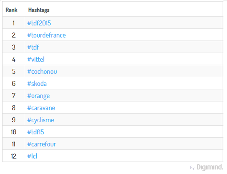Open the #tdf2015 hashtag link
227x174 pixels.
click(x=39, y=23)
